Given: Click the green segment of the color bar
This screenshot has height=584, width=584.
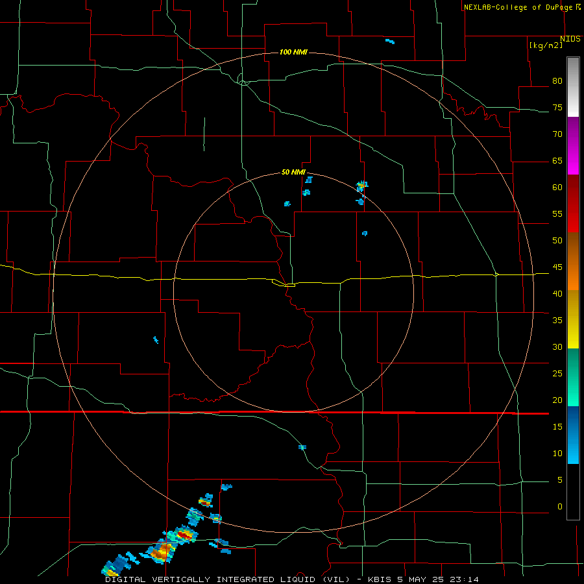Looking at the screenshot, I should click(x=573, y=377).
